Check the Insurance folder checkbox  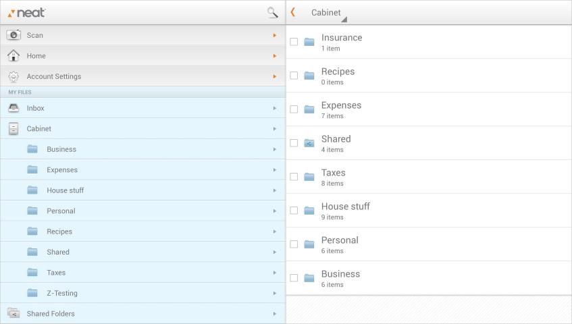pyautogui.click(x=294, y=42)
